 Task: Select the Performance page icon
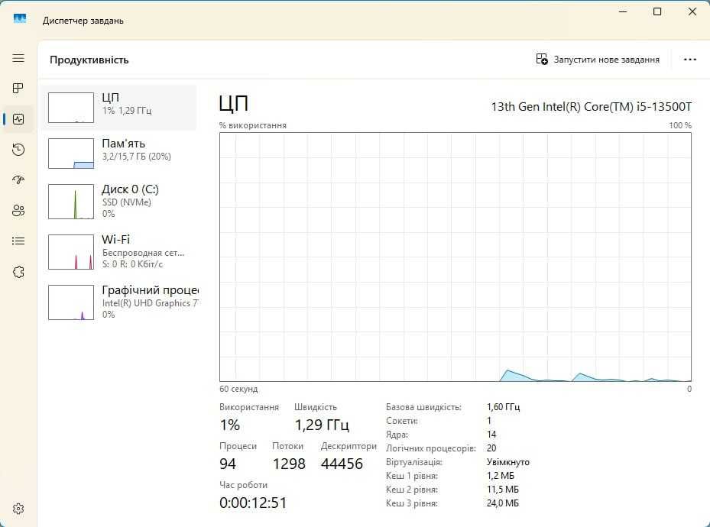pyautogui.click(x=18, y=119)
